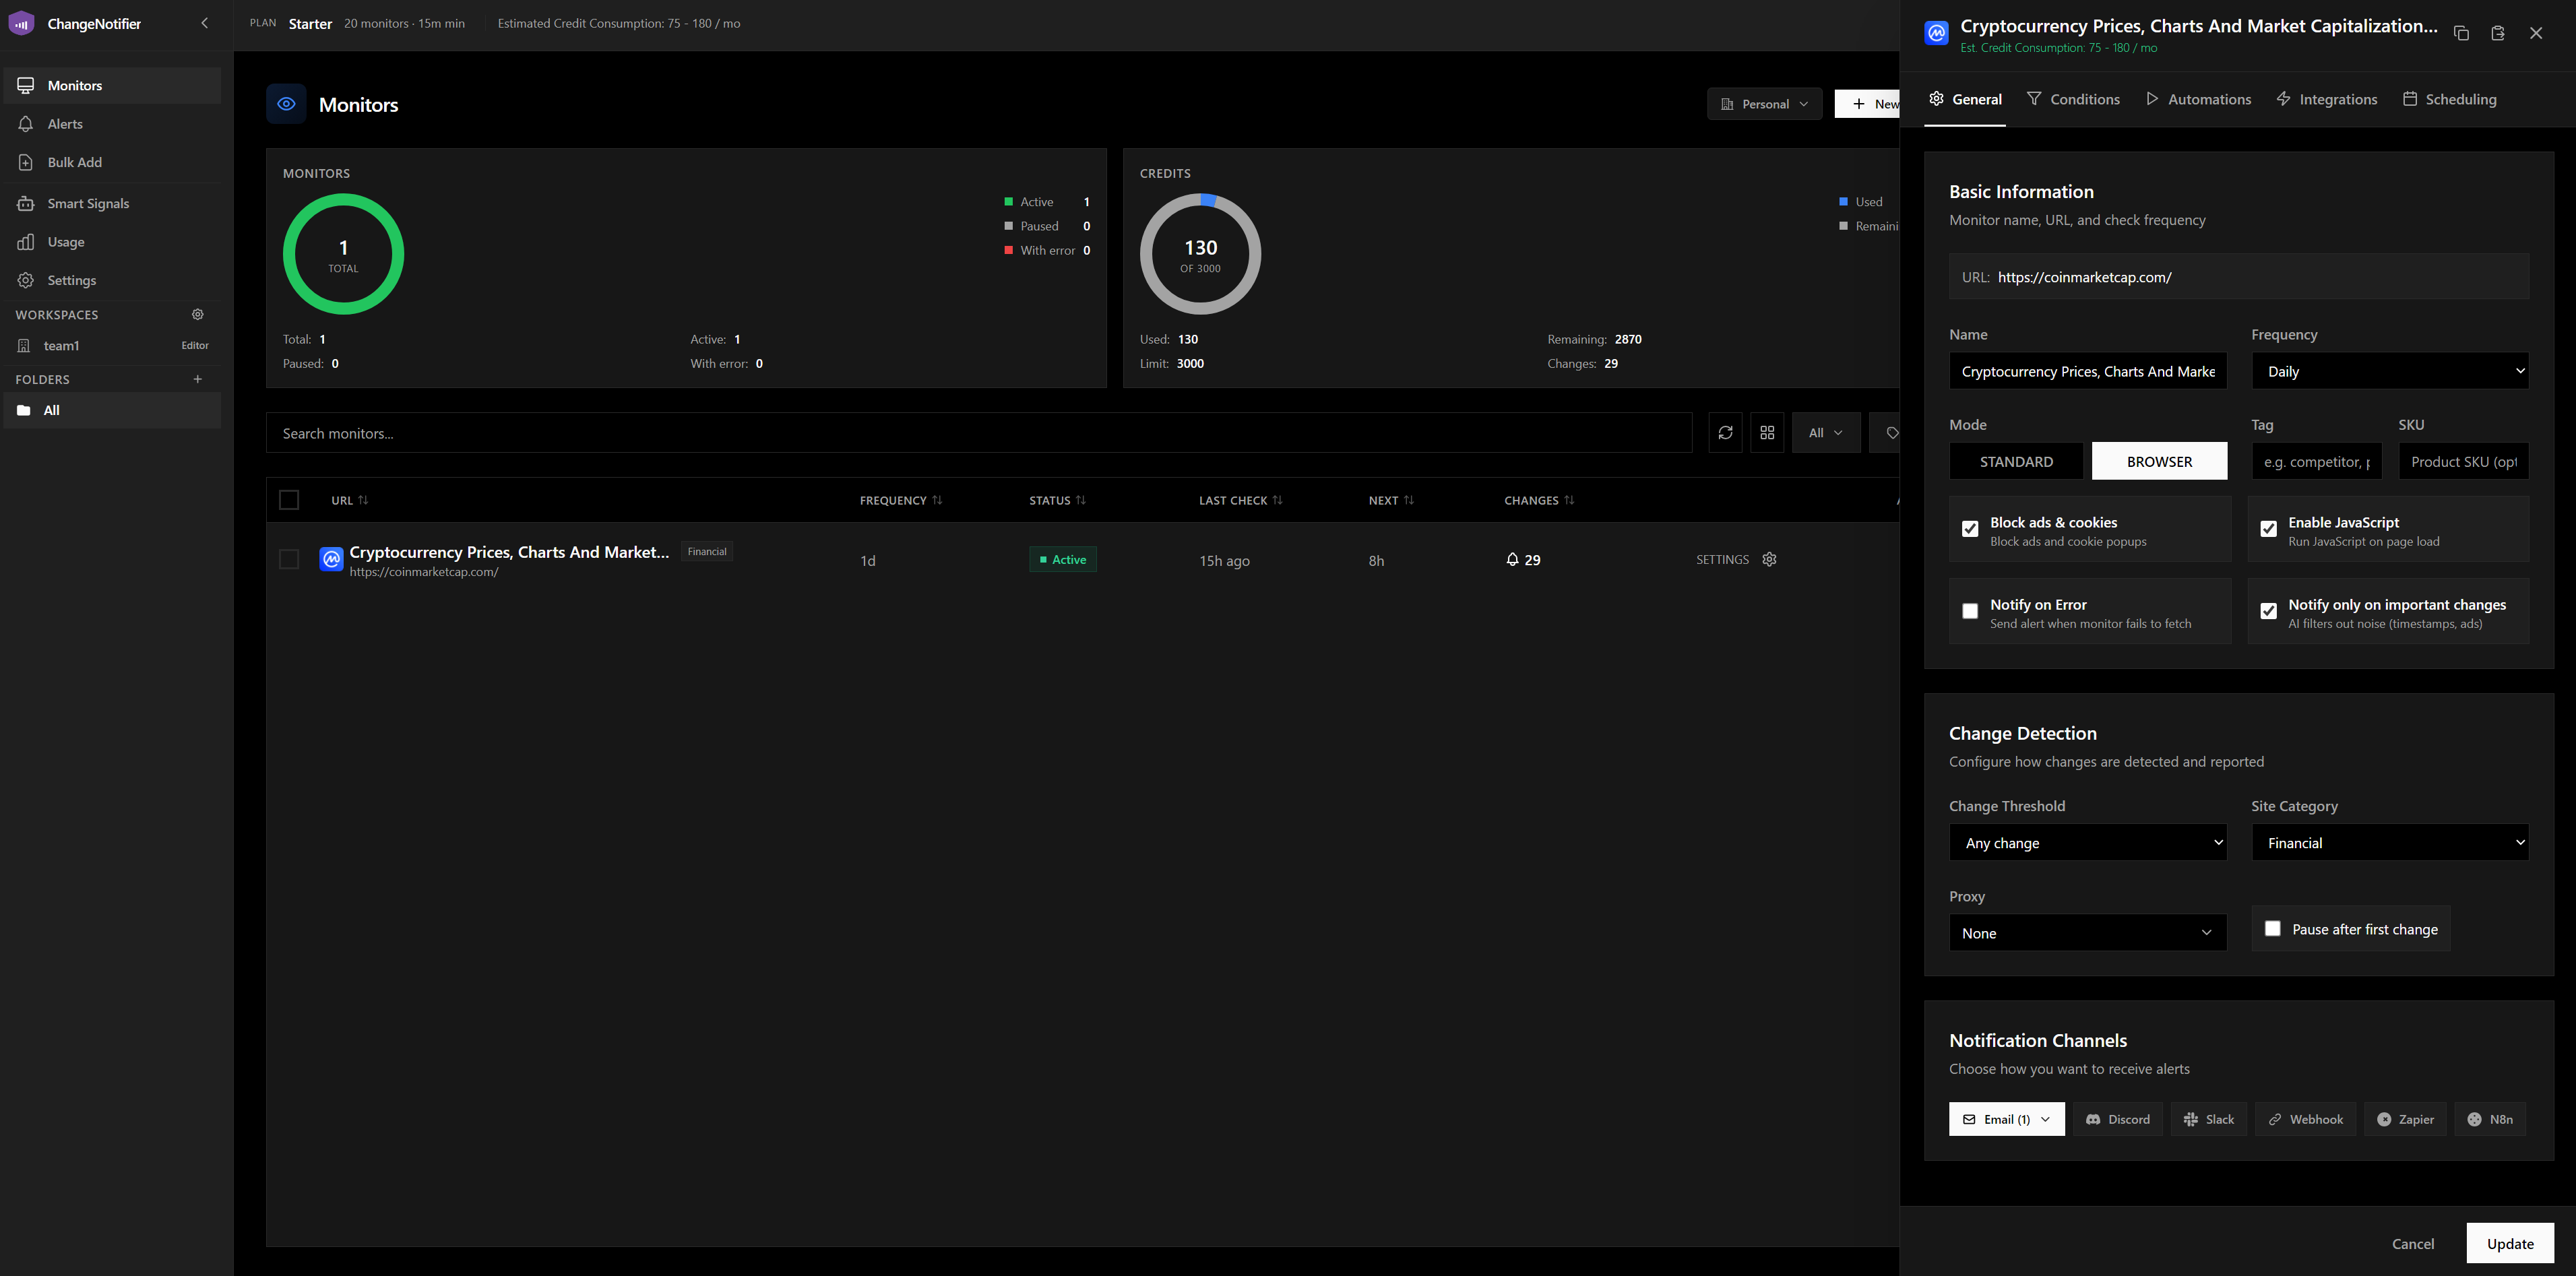
Task: Open the Frequency dropdown
Action: point(2389,370)
